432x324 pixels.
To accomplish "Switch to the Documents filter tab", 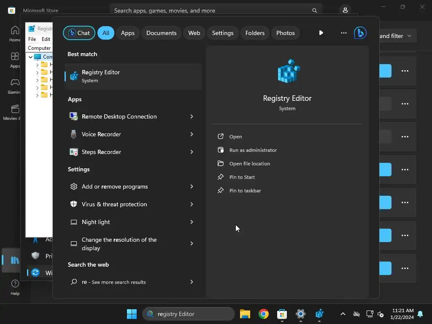I will tap(161, 33).
